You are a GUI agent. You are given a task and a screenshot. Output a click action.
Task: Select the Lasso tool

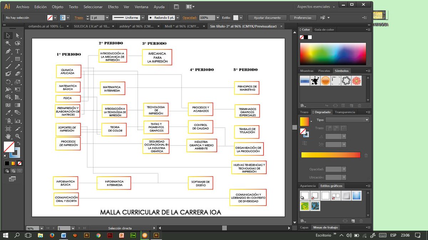click(17, 43)
